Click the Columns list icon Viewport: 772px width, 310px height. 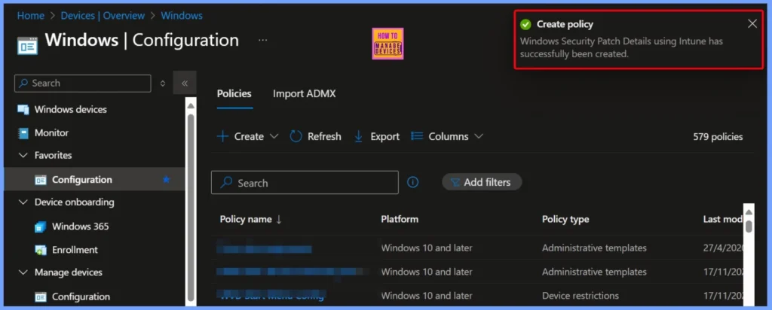point(417,136)
